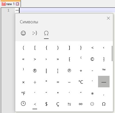Insert the copyright © symbol
Viewport: 115px width, 113px height.
tap(92, 59)
